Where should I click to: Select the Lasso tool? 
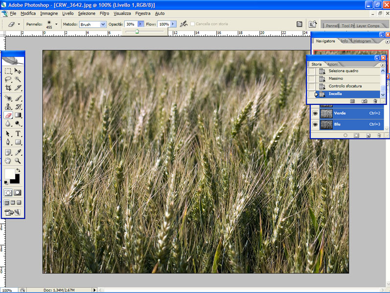8,80
